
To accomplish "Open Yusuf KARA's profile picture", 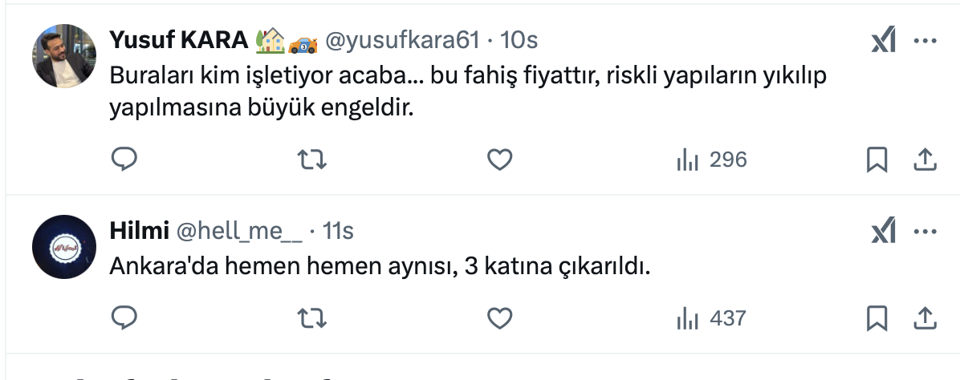I will click(63, 55).
